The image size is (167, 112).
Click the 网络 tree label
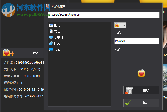[x=57, y=43]
